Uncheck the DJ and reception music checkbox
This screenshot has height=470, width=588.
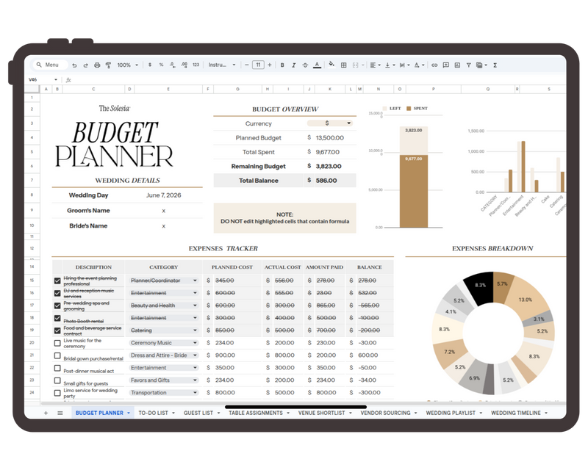pyautogui.click(x=57, y=293)
